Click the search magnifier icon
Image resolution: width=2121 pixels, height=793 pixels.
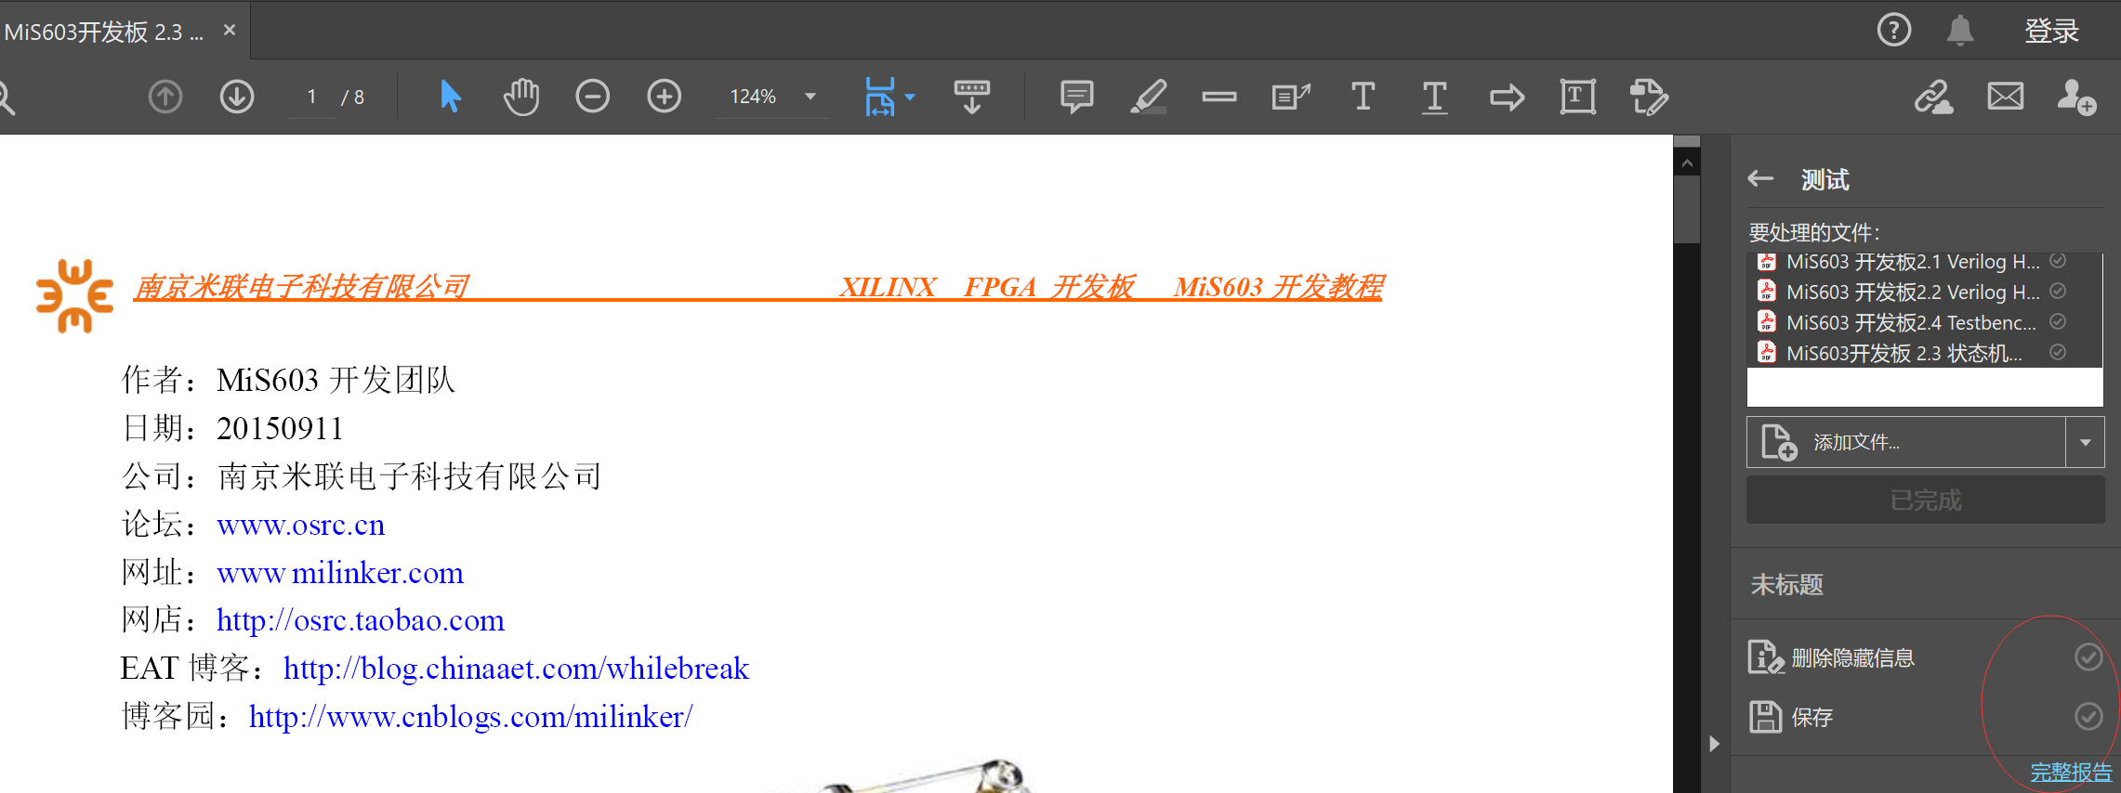tap(6, 97)
